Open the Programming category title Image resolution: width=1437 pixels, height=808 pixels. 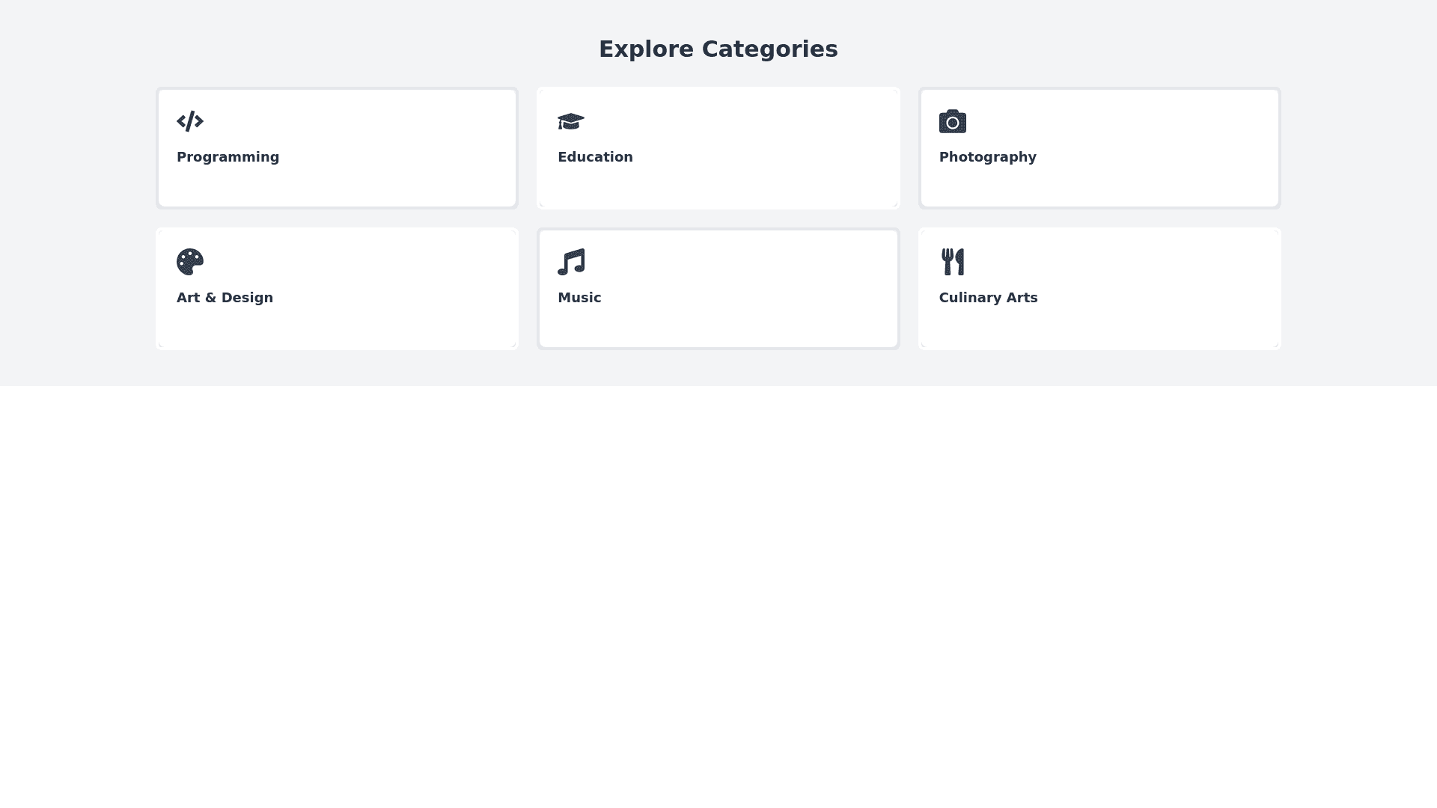pos(228,157)
